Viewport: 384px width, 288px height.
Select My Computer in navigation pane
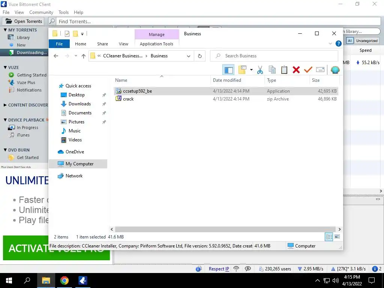pos(78,164)
